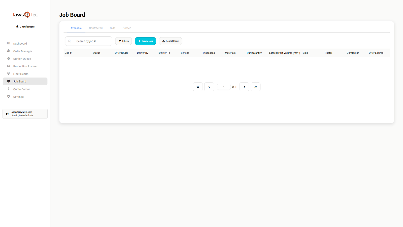This screenshot has width=403, height=227.
Task: Open Settings from sidebar
Action: pos(25,97)
